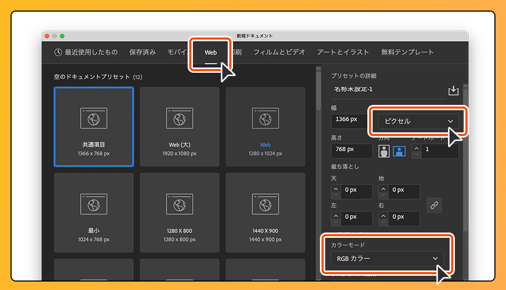Switch to the 保存済み tab
The image size is (506, 290).
pyautogui.click(x=142, y=52)
